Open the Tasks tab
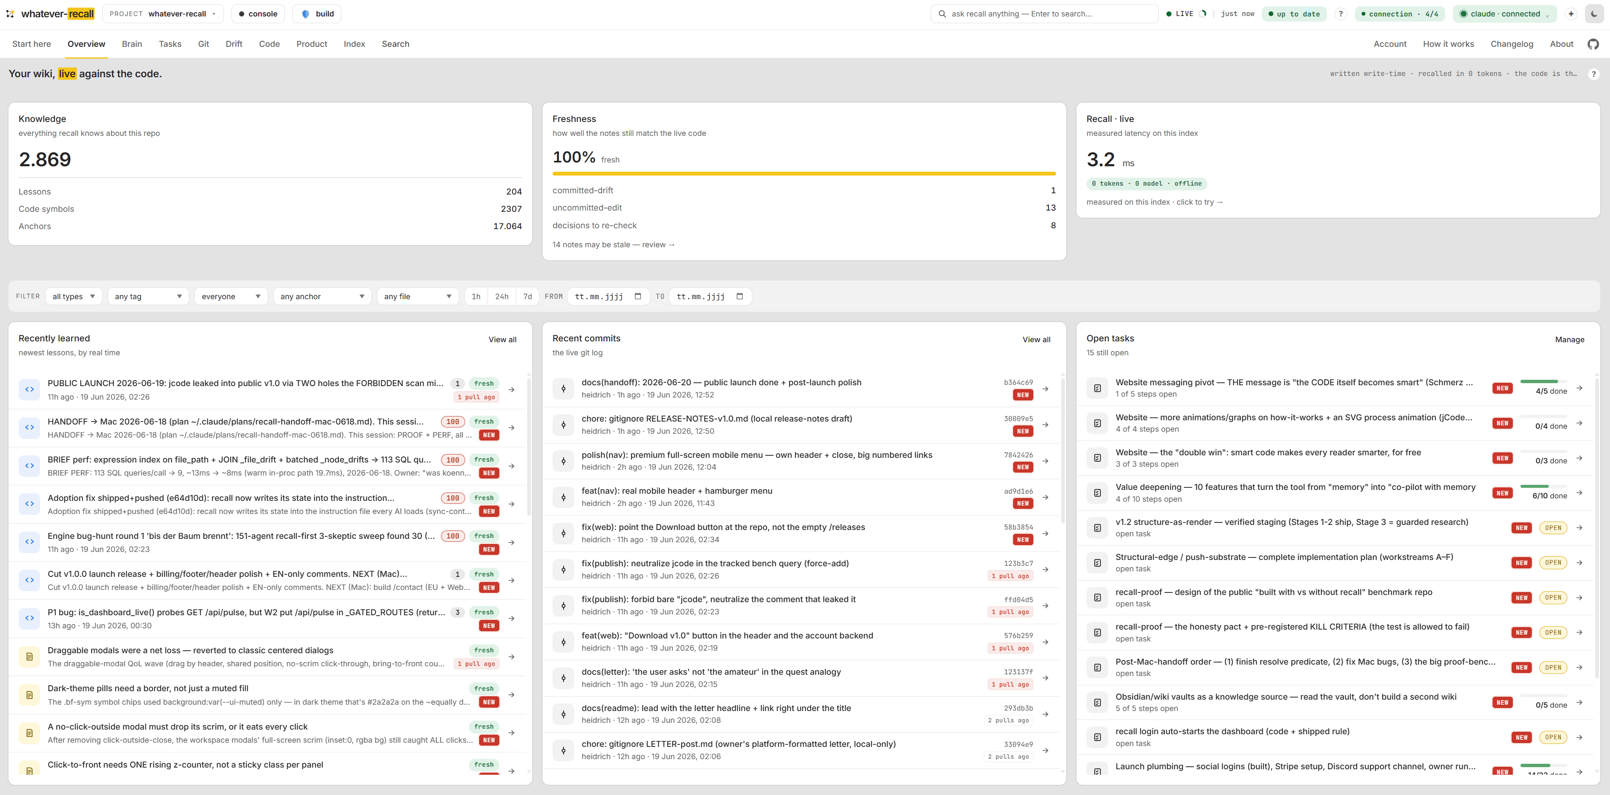 (x=170, y=44)
